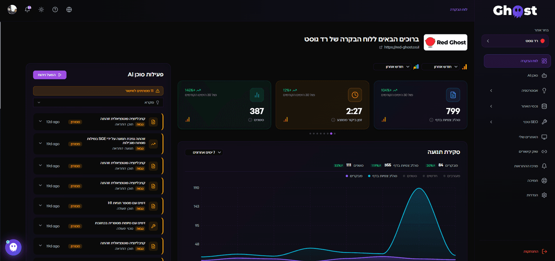Toggle the סשנים chart legend series
The image size is (555, 261).
410,176
